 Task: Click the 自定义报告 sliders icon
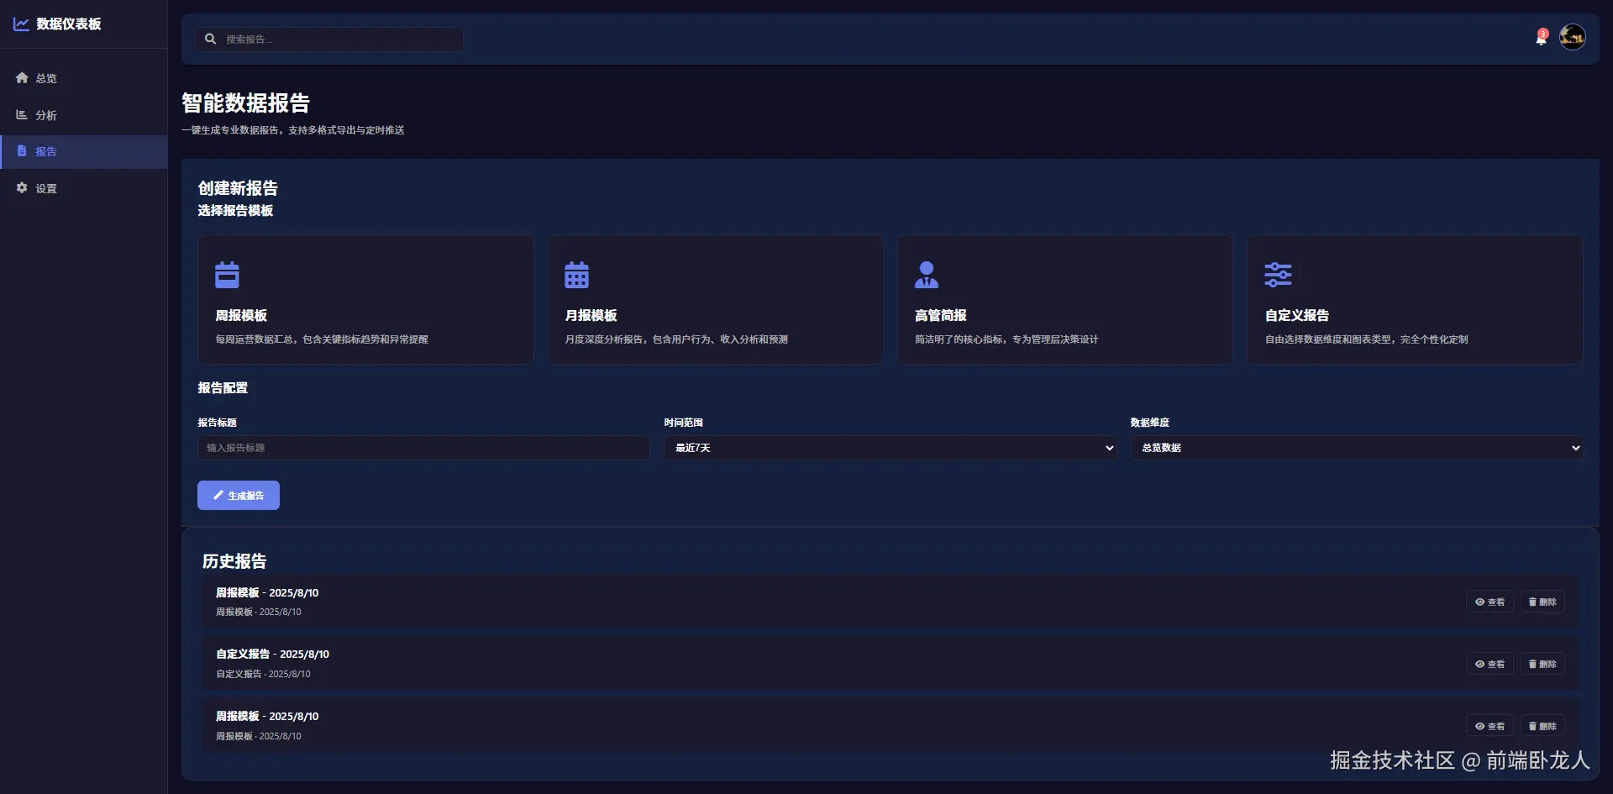(x=1278, y=275)
